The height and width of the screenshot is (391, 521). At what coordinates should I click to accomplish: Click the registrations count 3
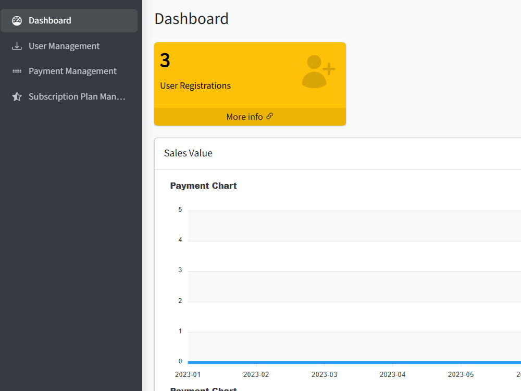(x=165, y=60)
